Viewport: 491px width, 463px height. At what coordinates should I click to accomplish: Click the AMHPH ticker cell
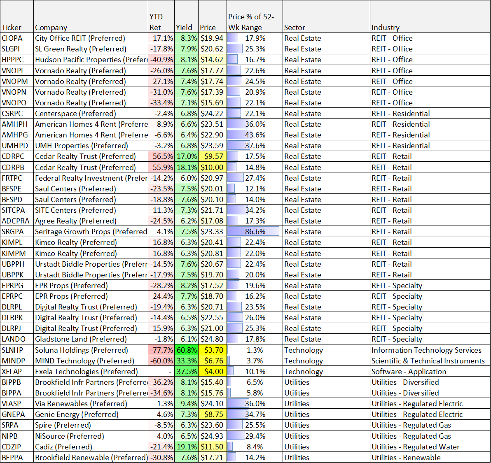coord(17,124)
